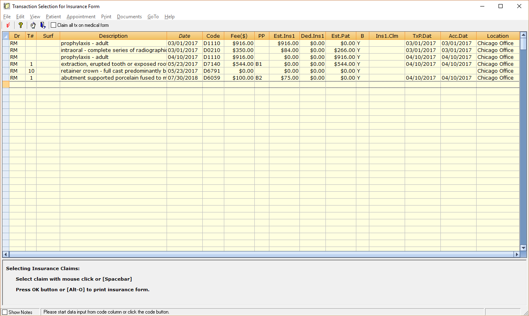529x316 pixels.
Task: Click code cell D6791
Action: (x=213, y=71)
